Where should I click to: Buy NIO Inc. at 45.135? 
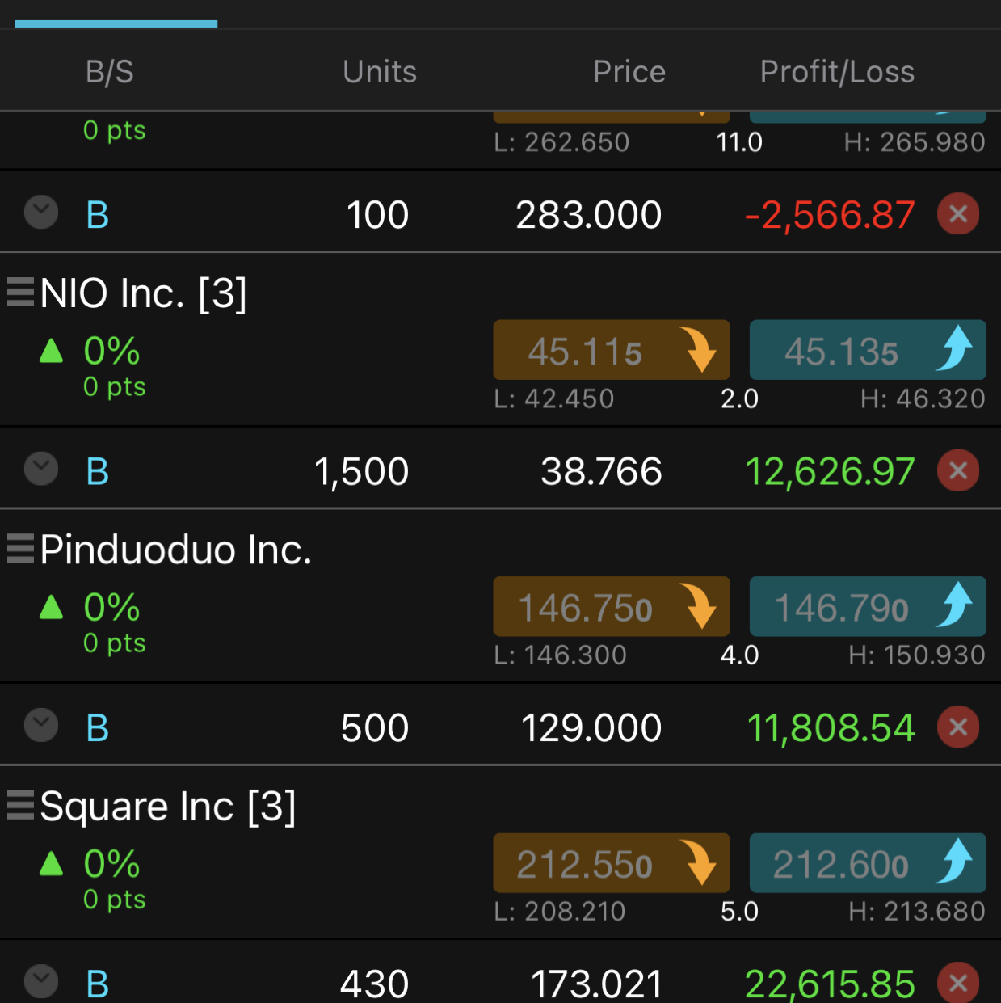pyautogui.click(x=868, y=351)
